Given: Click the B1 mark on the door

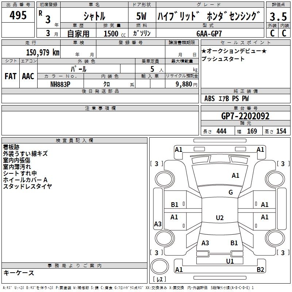Looking at the screenshot, I should pyautogui.click(x=175, y=205).
